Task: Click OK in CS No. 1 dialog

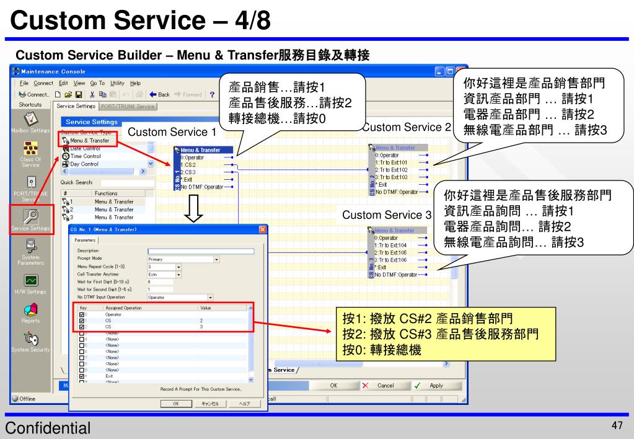Action: tap(176, 404)
